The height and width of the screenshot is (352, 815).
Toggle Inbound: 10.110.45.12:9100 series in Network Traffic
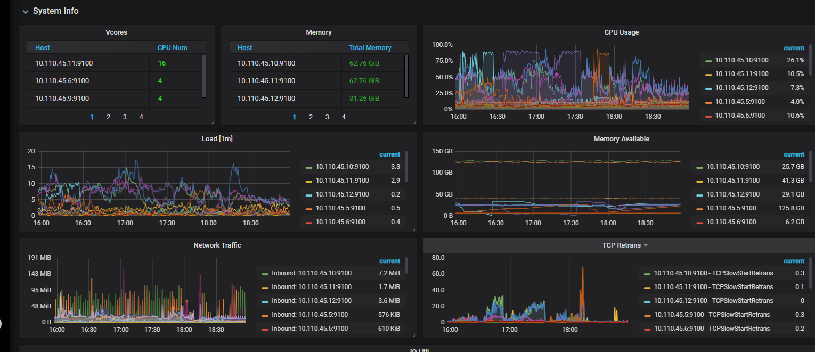[311, 301]
